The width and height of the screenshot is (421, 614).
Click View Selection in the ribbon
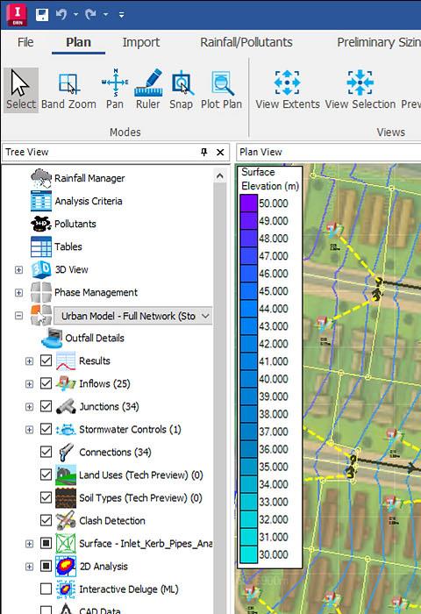tap(360, 90)
